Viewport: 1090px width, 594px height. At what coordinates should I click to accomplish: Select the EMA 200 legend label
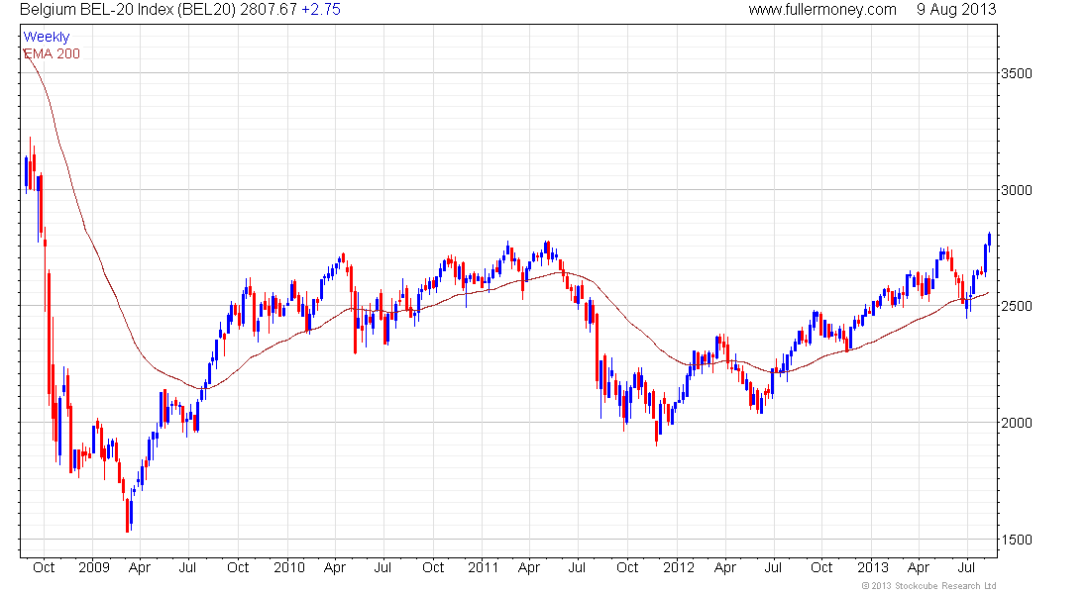click(x=52, y=53)
